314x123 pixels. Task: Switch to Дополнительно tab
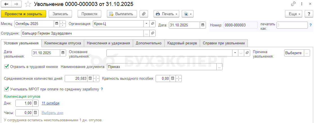tap(149, 43)
